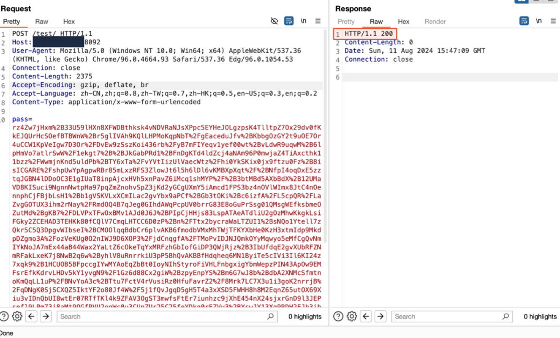Click the Response search input field
This screenshot has width=560, height=338.
(448, 316)
